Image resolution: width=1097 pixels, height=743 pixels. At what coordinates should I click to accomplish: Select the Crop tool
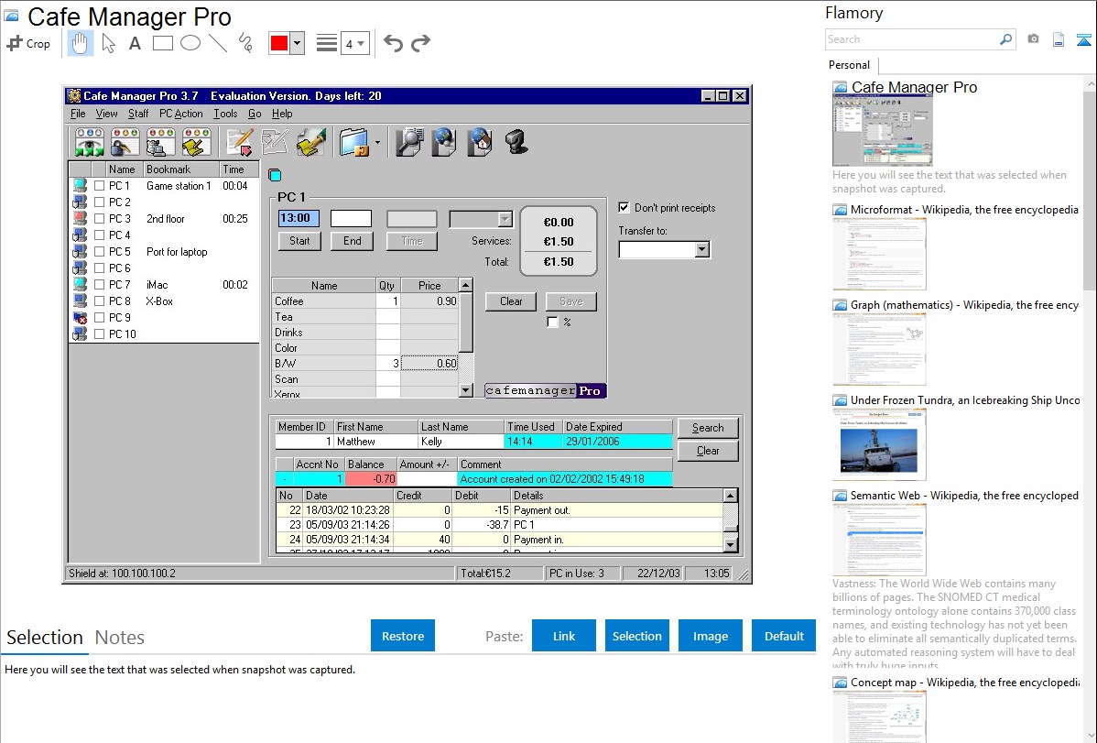pyautogui.click(x=28, y=43)
